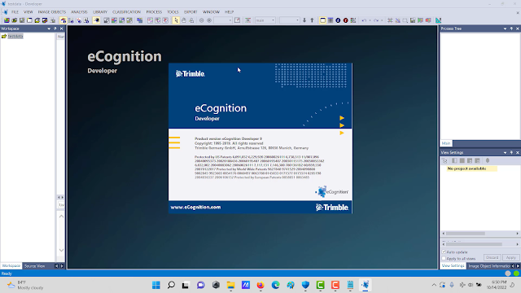Open the PROCESS menu
This screenshot has height=293, width=521.
click(154, 12)
